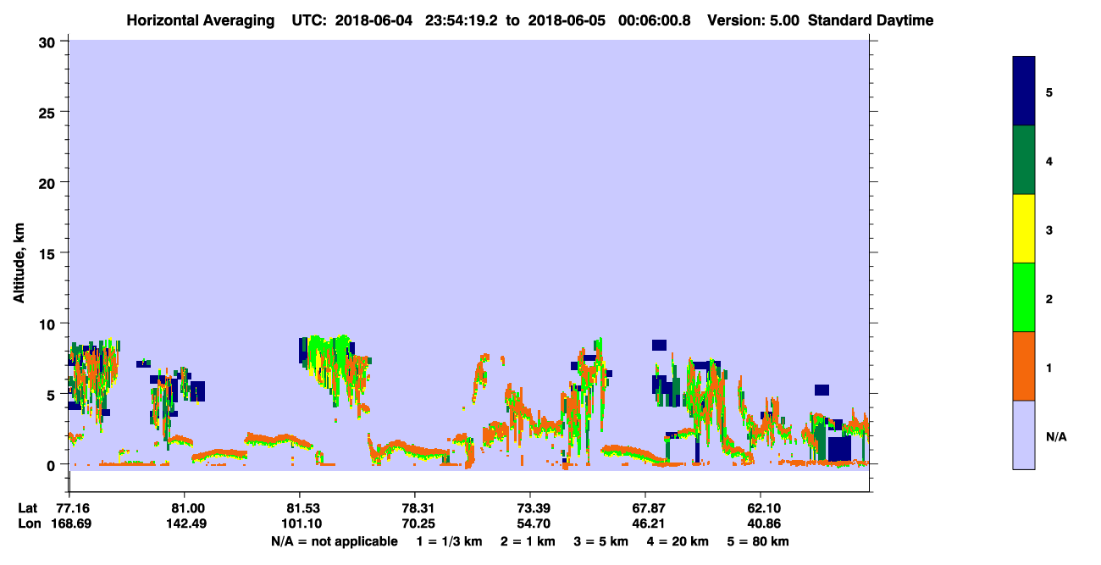Click the colorbar label '4'
The width and height of the screenshot is (1101, 565).
(1049, 160)
